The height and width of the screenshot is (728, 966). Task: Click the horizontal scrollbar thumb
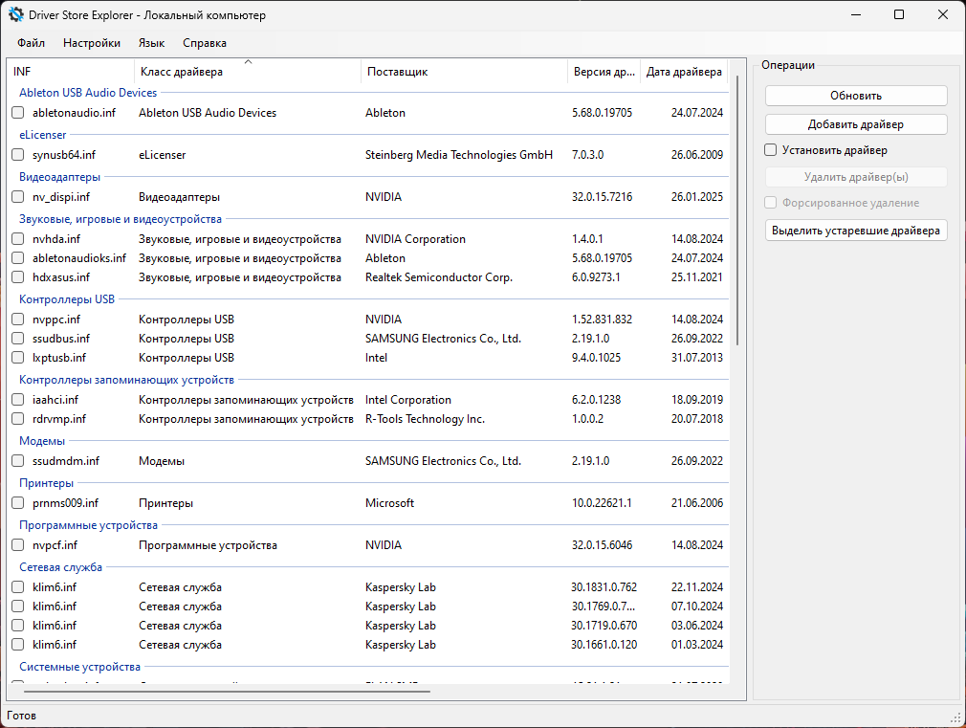[227, 692]
